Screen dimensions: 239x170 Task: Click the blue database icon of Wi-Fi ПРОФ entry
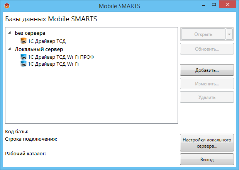coord(23,57)
